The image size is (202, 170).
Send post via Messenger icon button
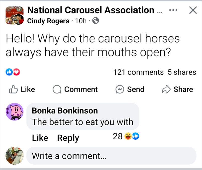130,89
